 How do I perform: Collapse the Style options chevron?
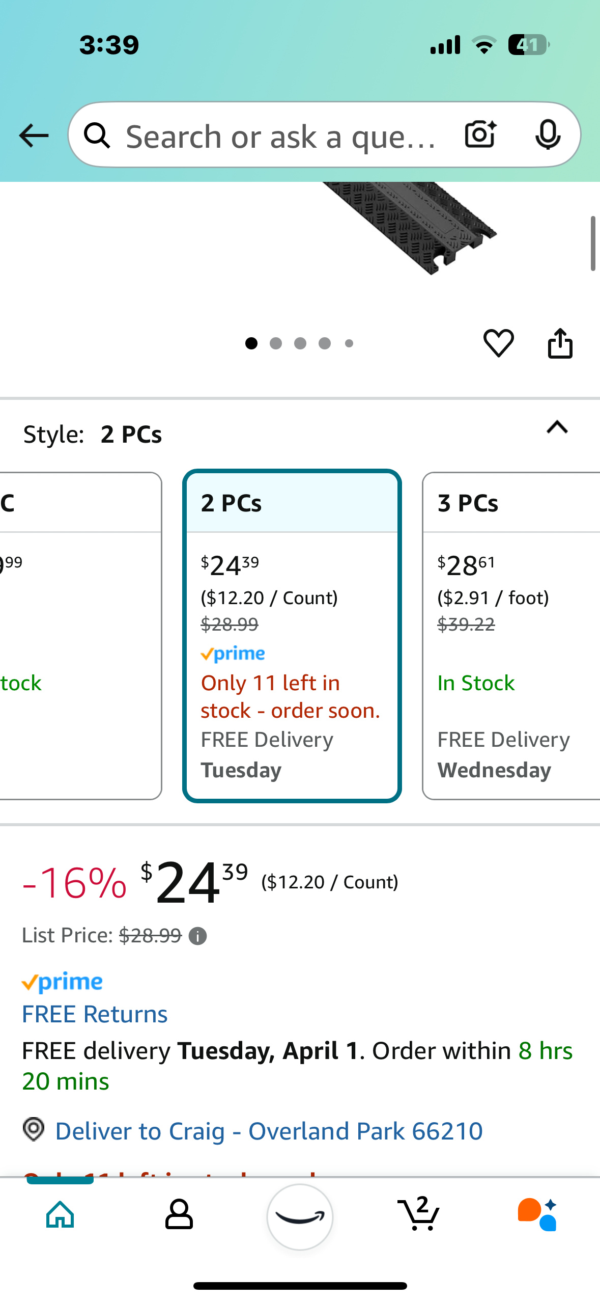[557, 427]
